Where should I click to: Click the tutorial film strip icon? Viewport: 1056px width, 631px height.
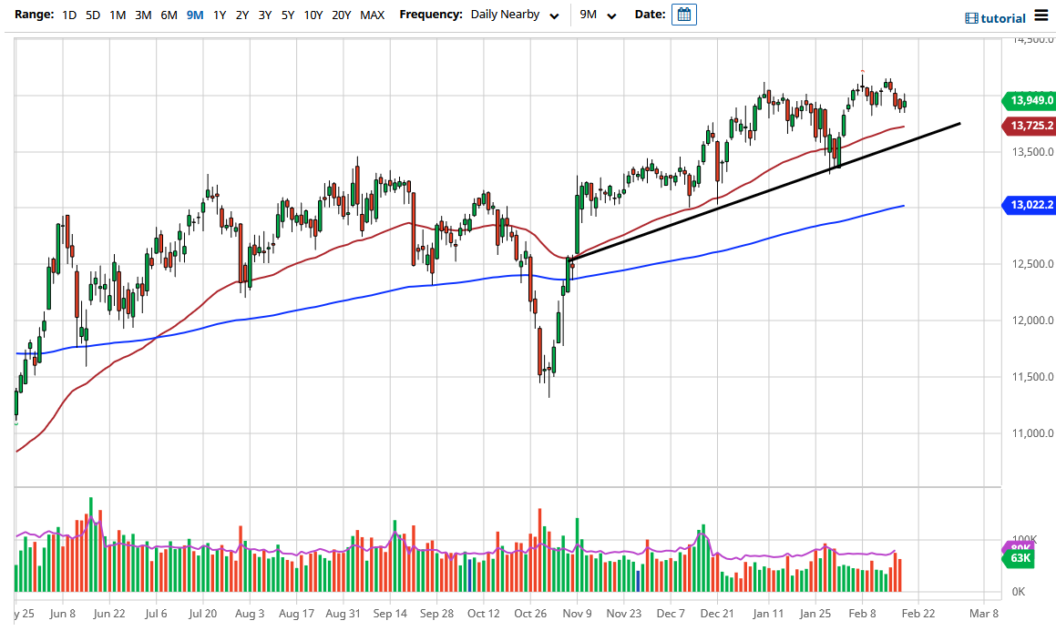(x=971, y=17)
